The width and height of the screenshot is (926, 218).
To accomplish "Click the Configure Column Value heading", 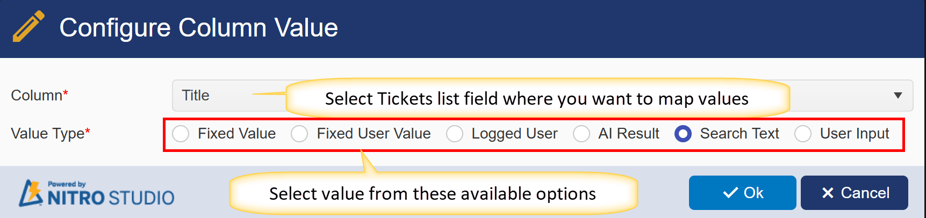I will [x=198, y=27].
